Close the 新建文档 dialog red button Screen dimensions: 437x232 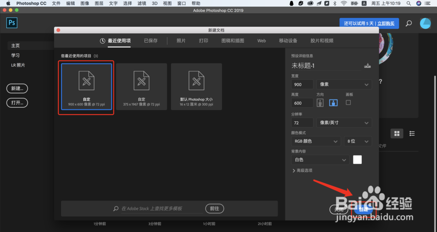point(58,30)
